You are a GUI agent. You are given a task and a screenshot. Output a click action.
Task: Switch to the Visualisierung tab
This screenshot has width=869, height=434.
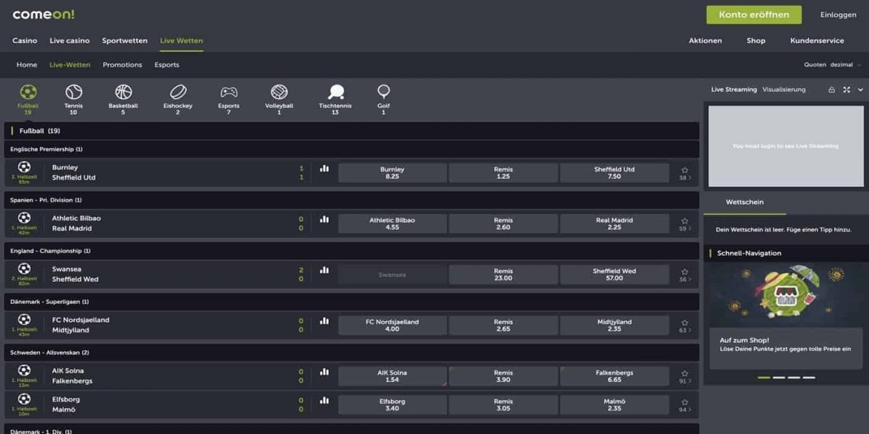point(784,90)
